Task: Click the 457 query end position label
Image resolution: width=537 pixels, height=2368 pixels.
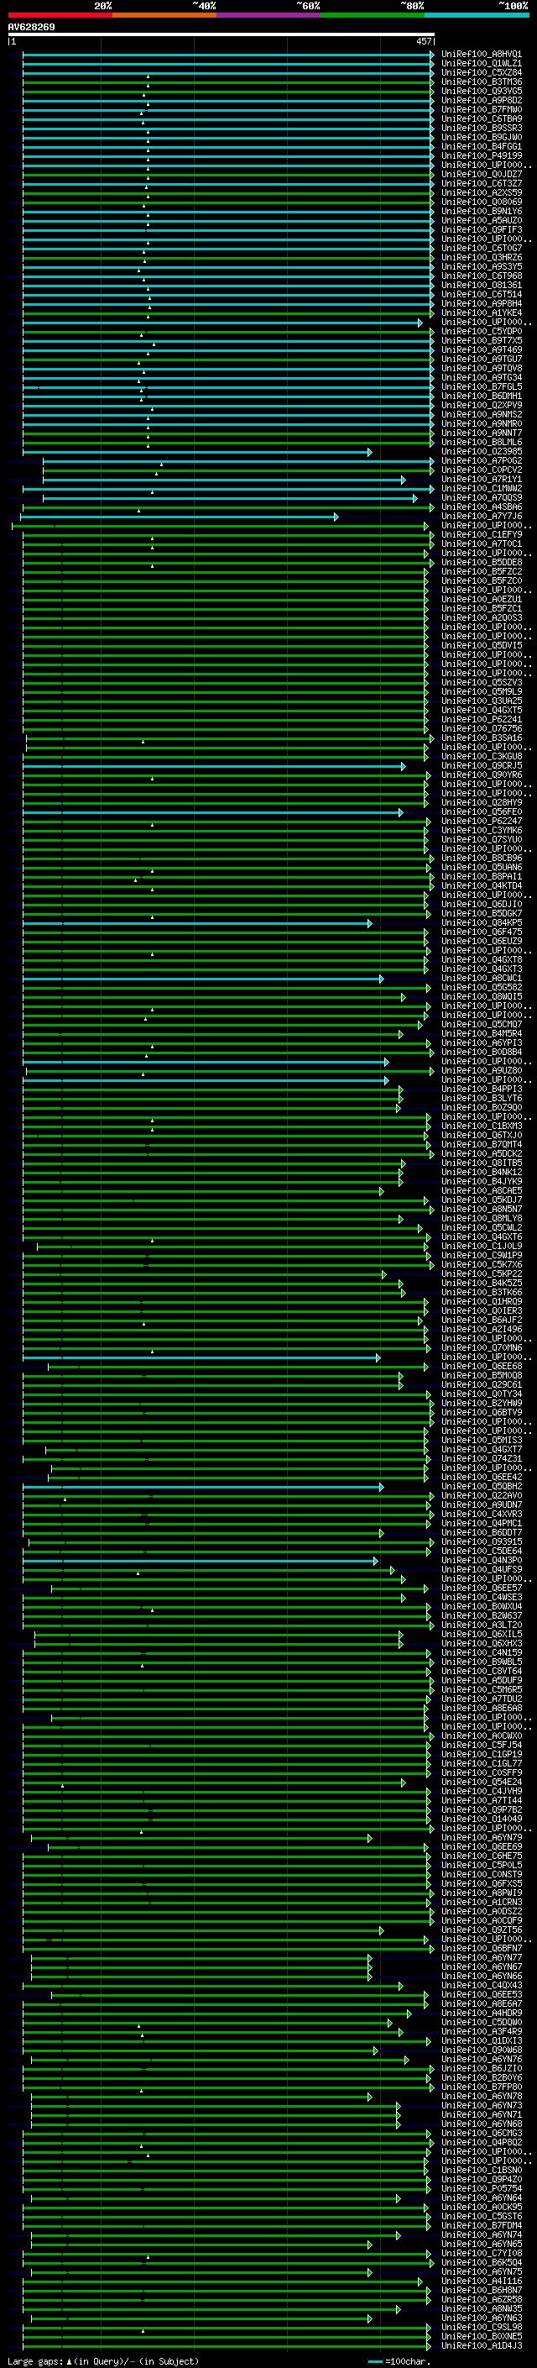Action: coord(423,41)
